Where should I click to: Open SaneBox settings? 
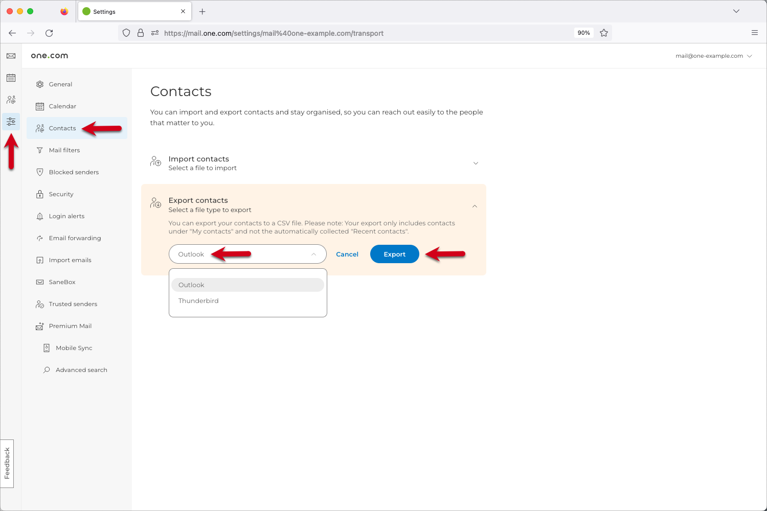click(x=62, y=282)
